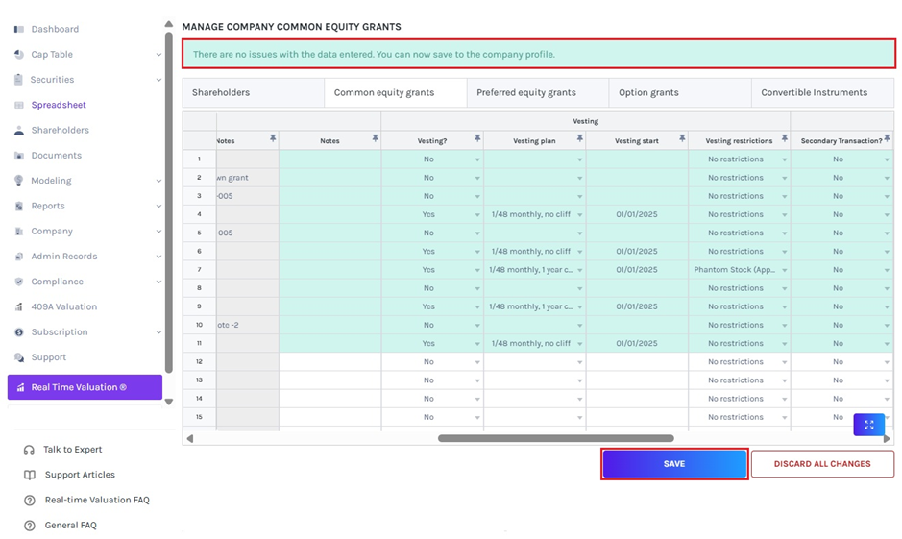Pin the Secondary Transaction column
902x539 pixels.
point(887,139)
